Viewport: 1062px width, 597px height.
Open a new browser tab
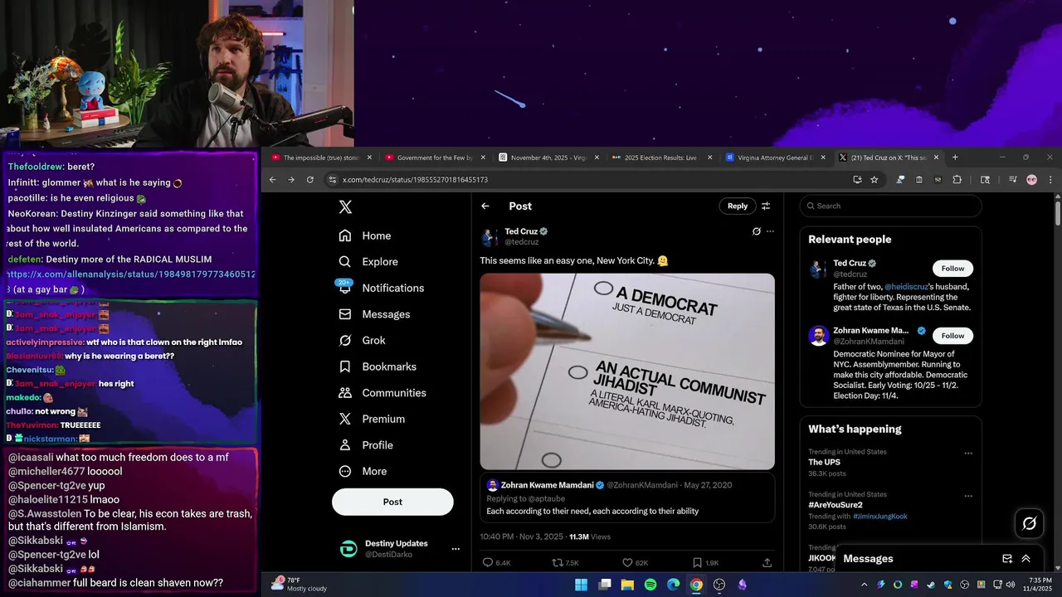pyautogui.click(x=955, y=158)
